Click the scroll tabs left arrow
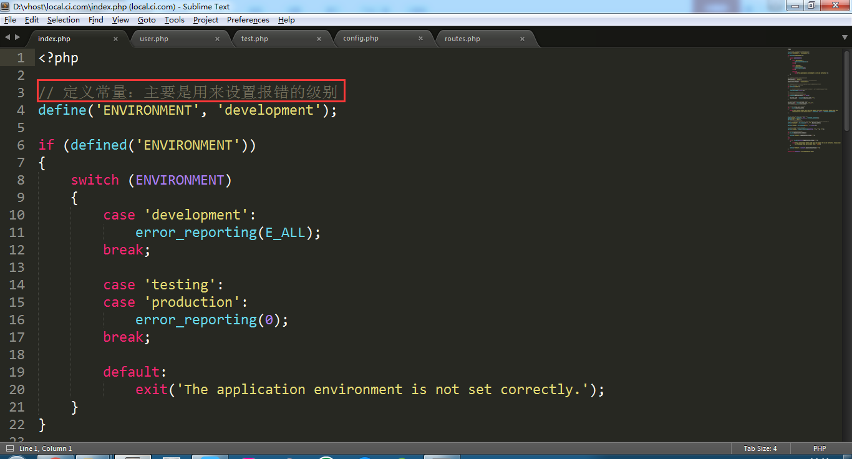The height and width of the screenshot is (459, 852). point(7,37)
